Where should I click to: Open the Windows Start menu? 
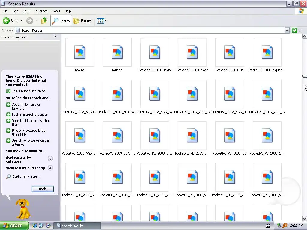[x=14, y=226]
